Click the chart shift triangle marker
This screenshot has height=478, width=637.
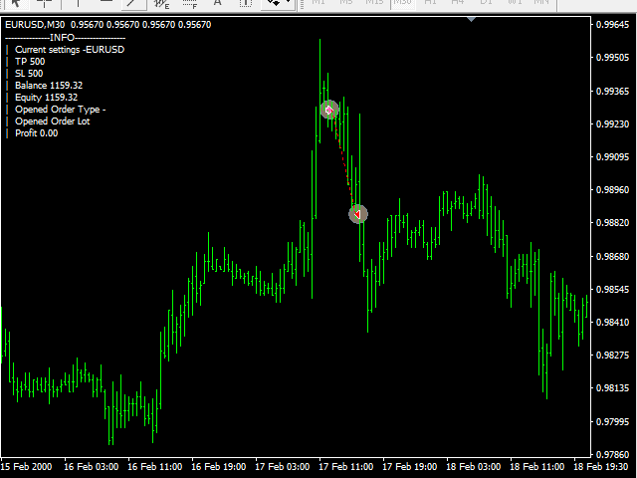(471, 19)
